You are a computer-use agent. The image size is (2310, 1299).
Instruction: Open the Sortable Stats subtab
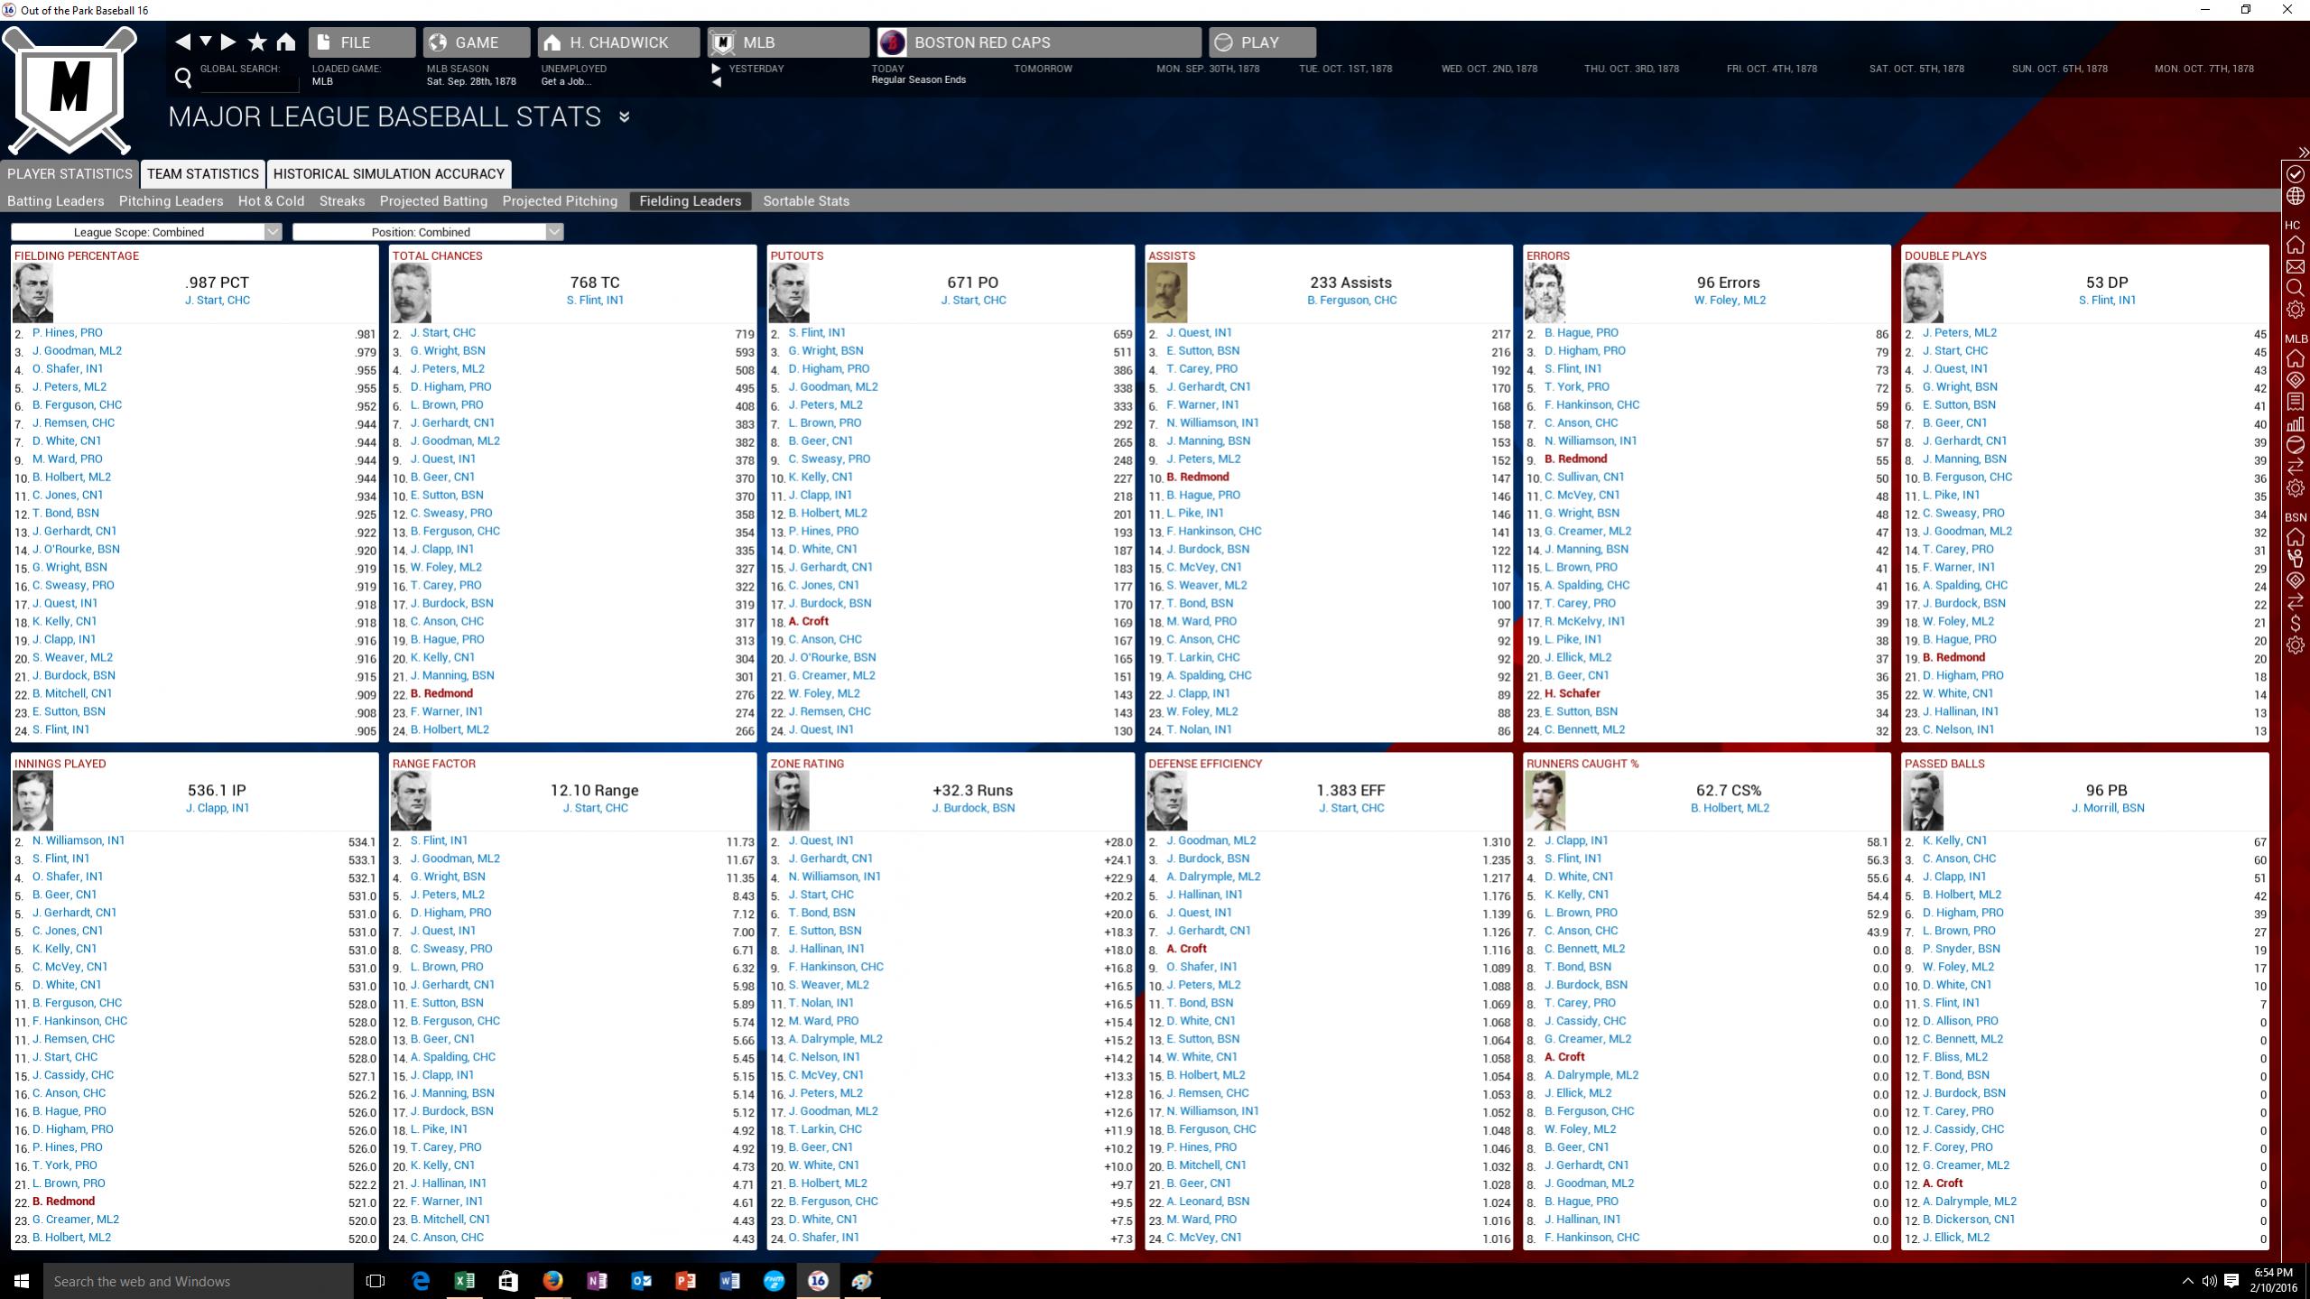(x=805, y=200)
